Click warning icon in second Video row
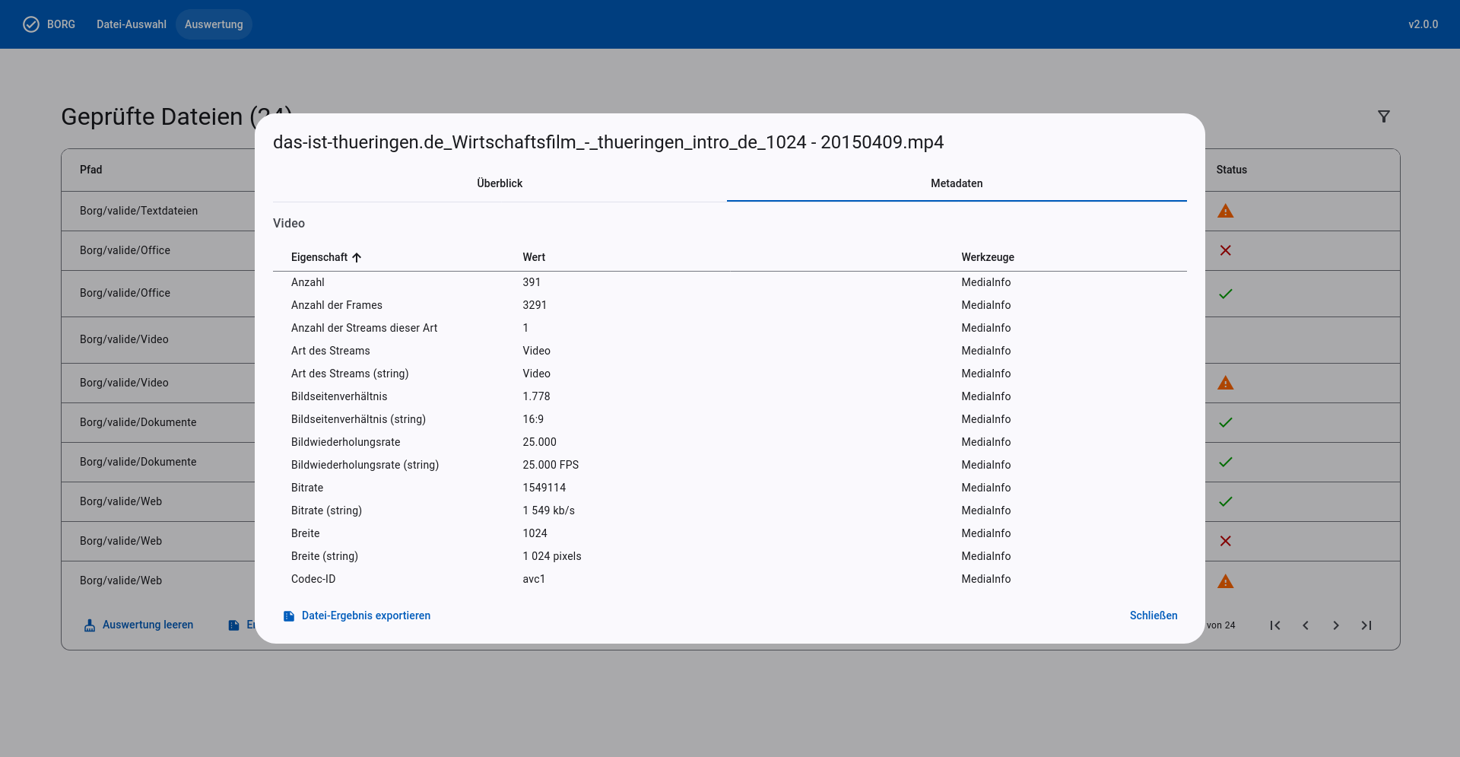This screenshot has width=1460, height=757. pyautogui.click(x=1226, y=383)
